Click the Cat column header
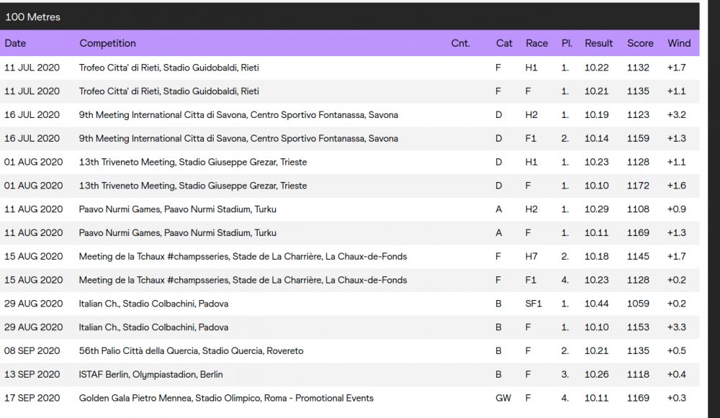Viewport: 720px width, 418px height. pyautogui.click(x=504, y=43)
